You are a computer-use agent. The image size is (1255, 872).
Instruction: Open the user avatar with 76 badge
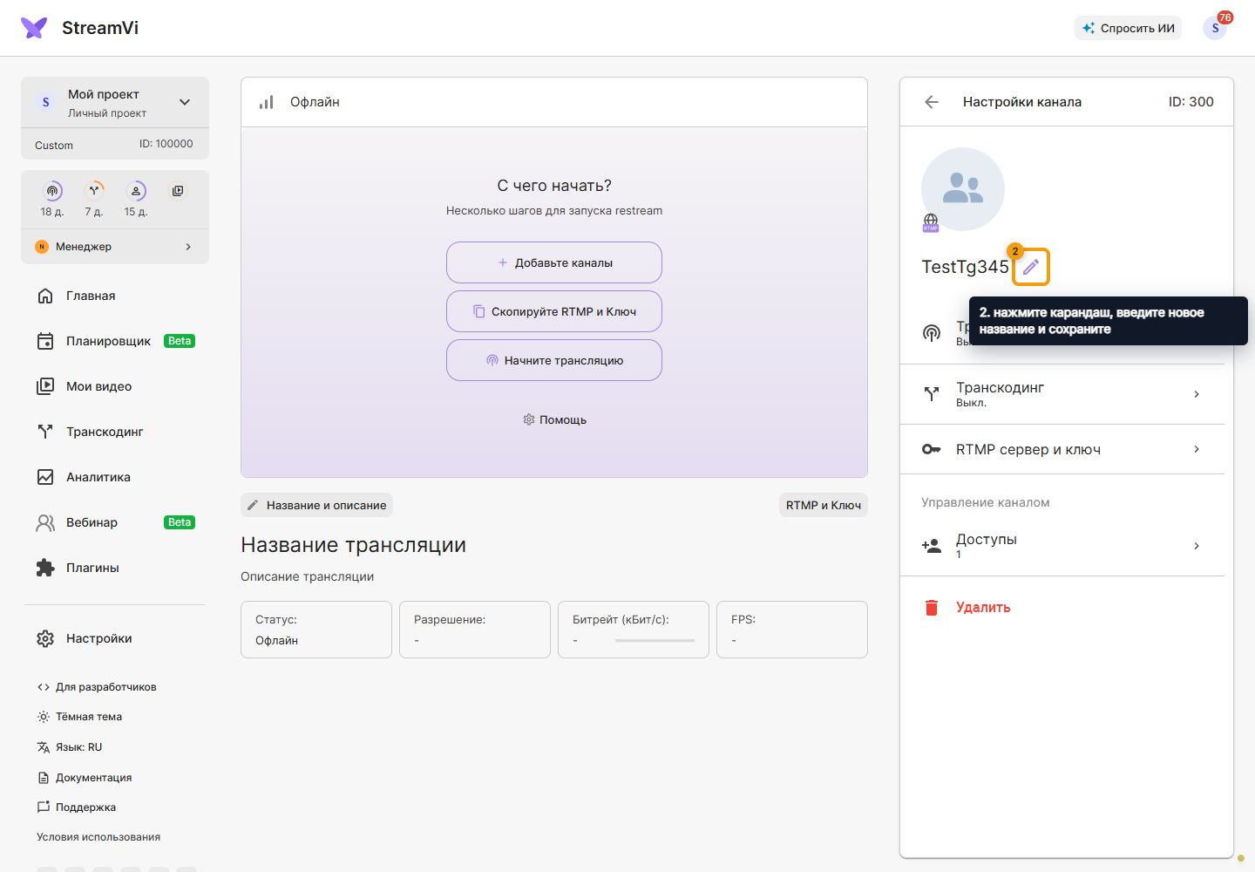(x=1215, y=28)
